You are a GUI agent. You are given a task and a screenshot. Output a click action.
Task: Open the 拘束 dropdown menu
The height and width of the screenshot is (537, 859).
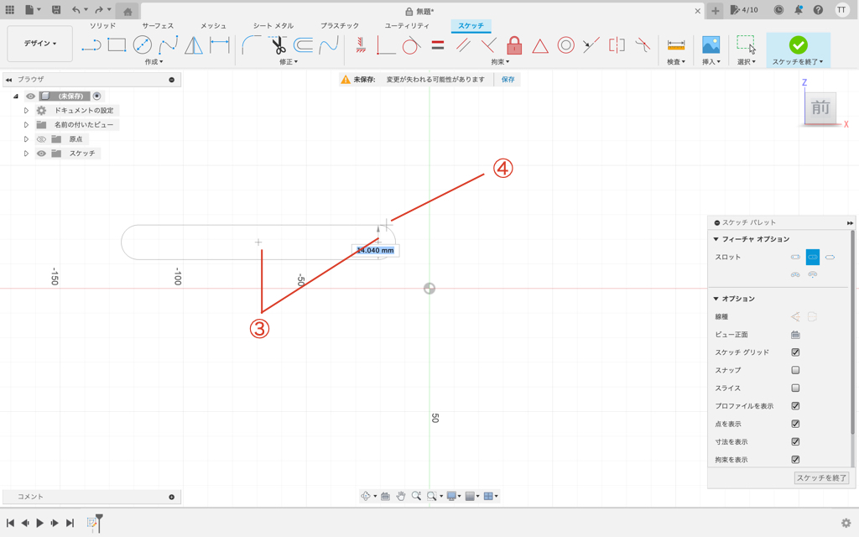pyautogui.click(x=500, y=62)
